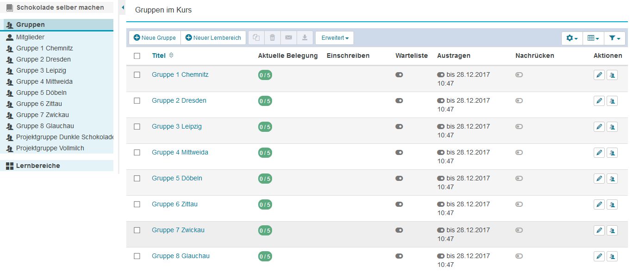
Task: Click the trash delete icon in toolbar
Action: [x=273, y=38]
